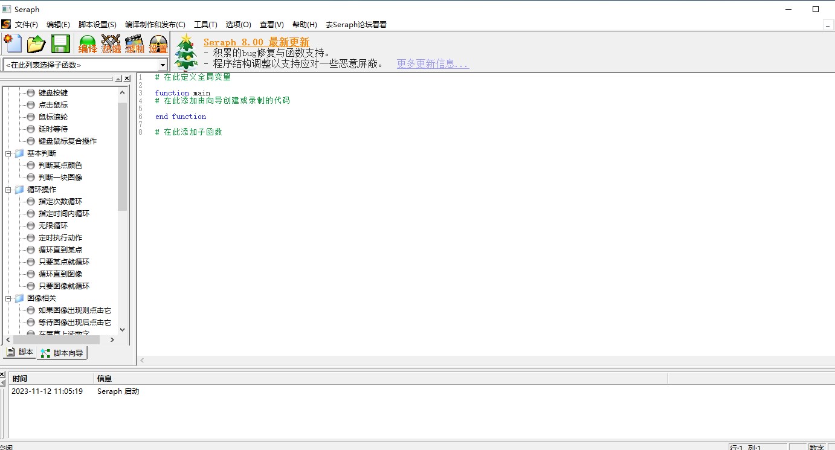This screenshot has height=450, width=835.
Task: Open a script with the folder icon
Action: tap(37, 44)
